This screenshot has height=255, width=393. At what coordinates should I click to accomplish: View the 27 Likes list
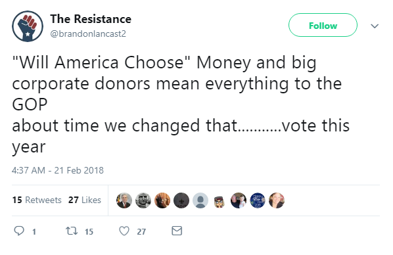coord(85,200)
